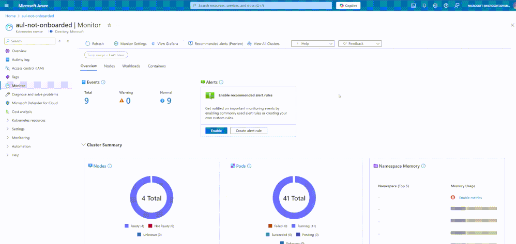Image resolution: width=516 pixels, height=244 pixels.
Task: Click the Refresh toolbar button
Action: pyautogui.click(x=95, y=44)
